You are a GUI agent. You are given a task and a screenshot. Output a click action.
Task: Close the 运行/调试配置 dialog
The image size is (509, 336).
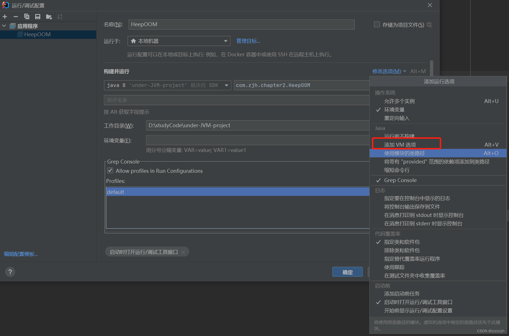click(x=430, y=5)
